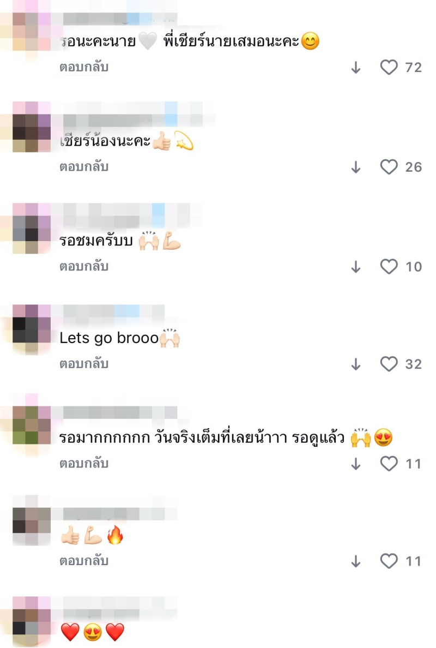Downvote the "รอมากกกกกก" comment
436x648 pixels.
tap(356, 464)
